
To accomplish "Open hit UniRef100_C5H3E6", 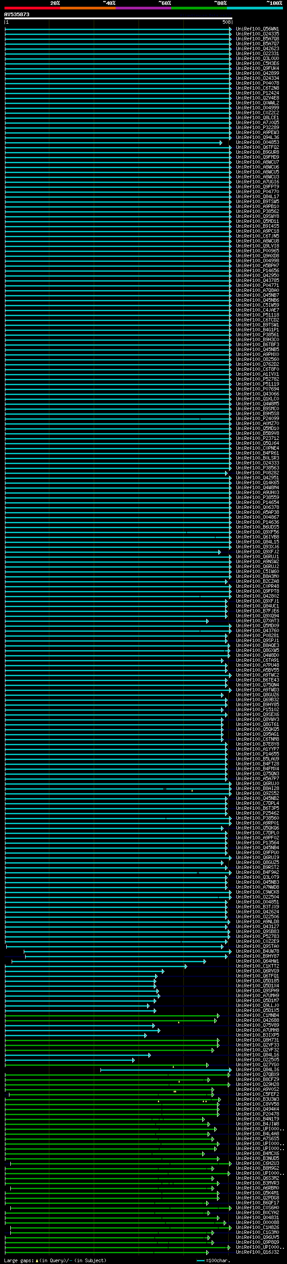I will click(257, 63).
